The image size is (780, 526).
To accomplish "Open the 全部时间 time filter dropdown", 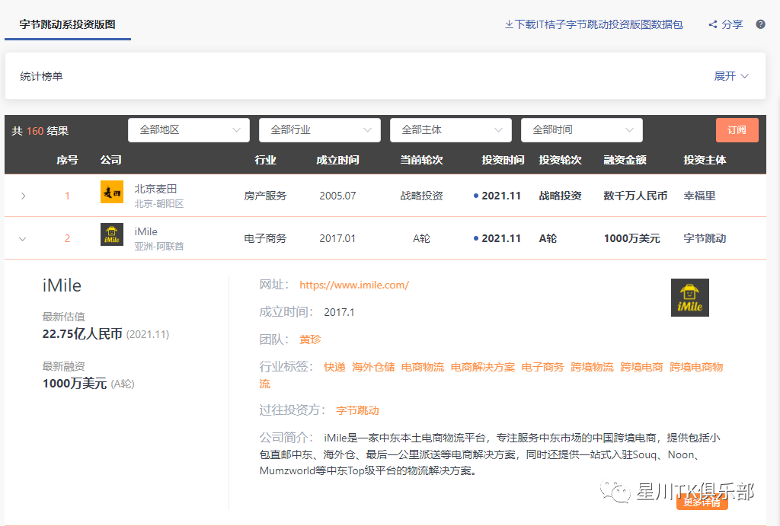I will pos(581,130).
